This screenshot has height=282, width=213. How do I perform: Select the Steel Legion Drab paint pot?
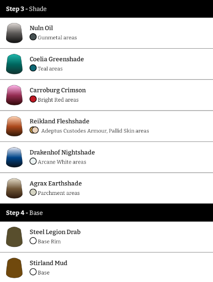[14, 237]
